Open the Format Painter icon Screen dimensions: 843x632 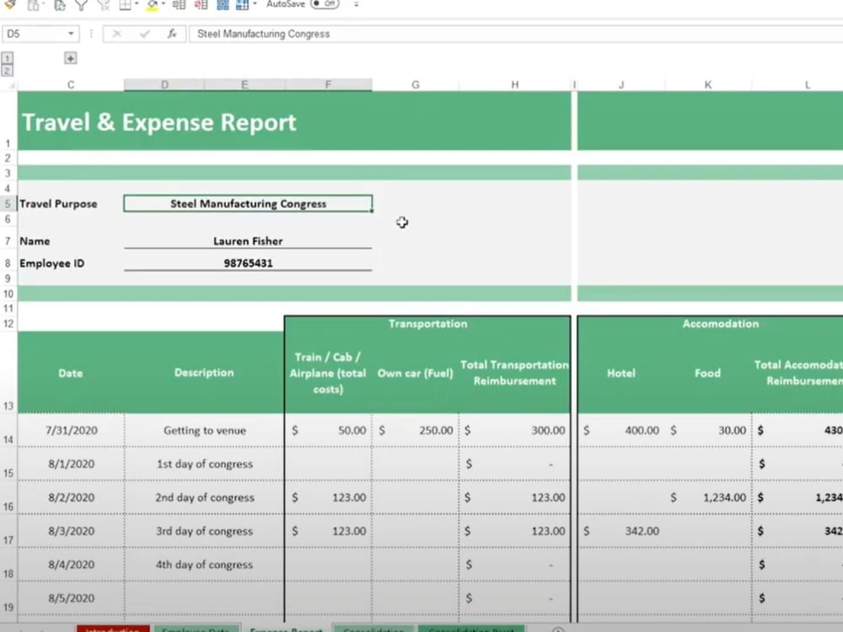[10, 6]
